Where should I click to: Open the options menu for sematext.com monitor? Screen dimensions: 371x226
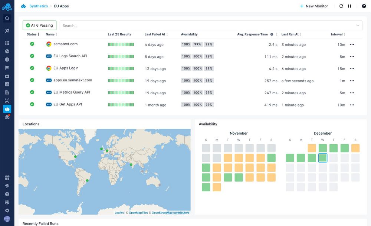pos(352,44)
